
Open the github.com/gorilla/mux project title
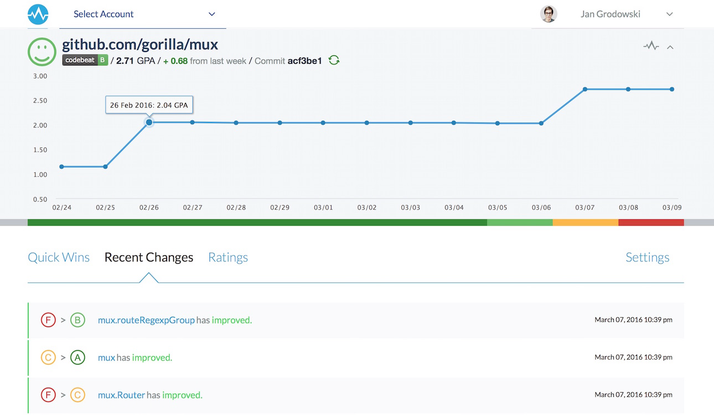click(x=140, y=44)
